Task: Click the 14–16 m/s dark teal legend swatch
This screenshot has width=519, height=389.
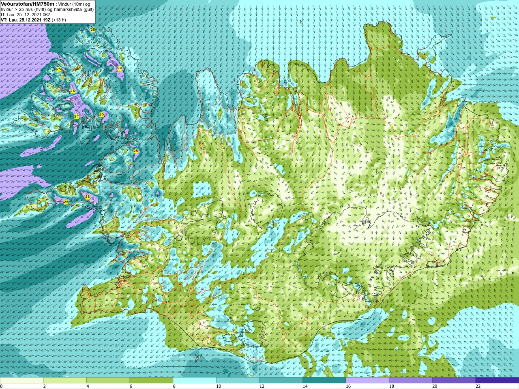Action: (324, 380)
